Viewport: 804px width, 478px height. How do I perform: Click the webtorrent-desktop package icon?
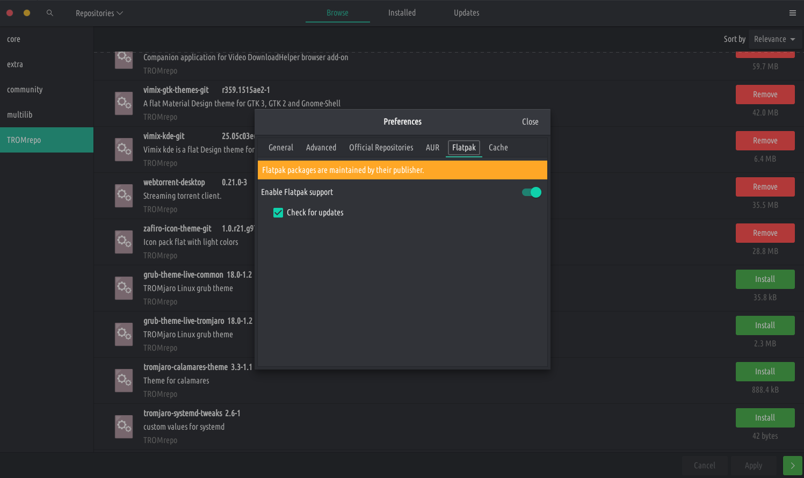click(x=124, y=195)
